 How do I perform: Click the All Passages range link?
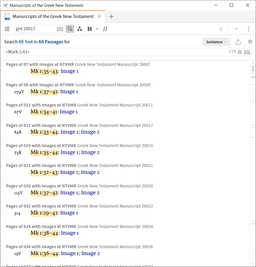click(x=51, y=42)
